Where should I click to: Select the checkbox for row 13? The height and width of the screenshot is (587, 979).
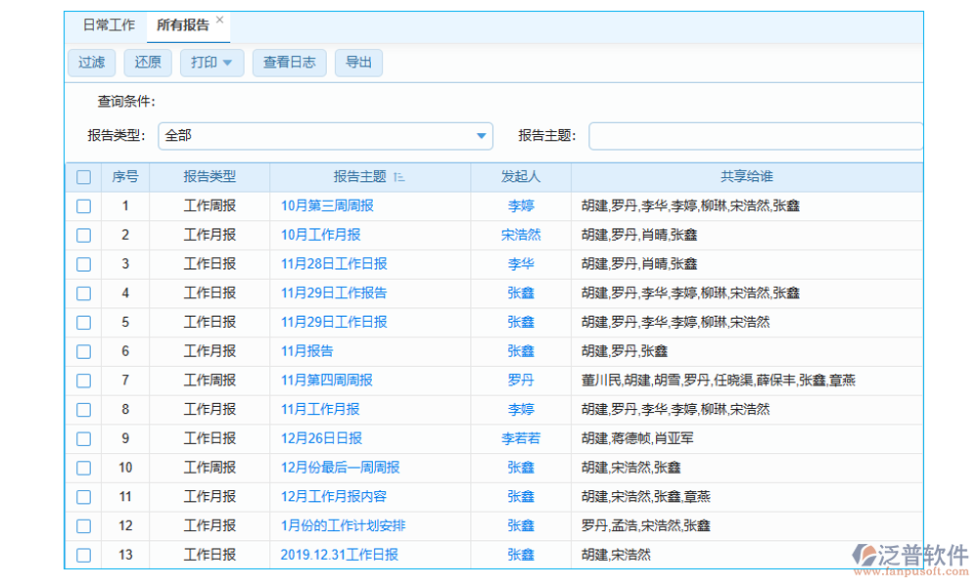83,555
